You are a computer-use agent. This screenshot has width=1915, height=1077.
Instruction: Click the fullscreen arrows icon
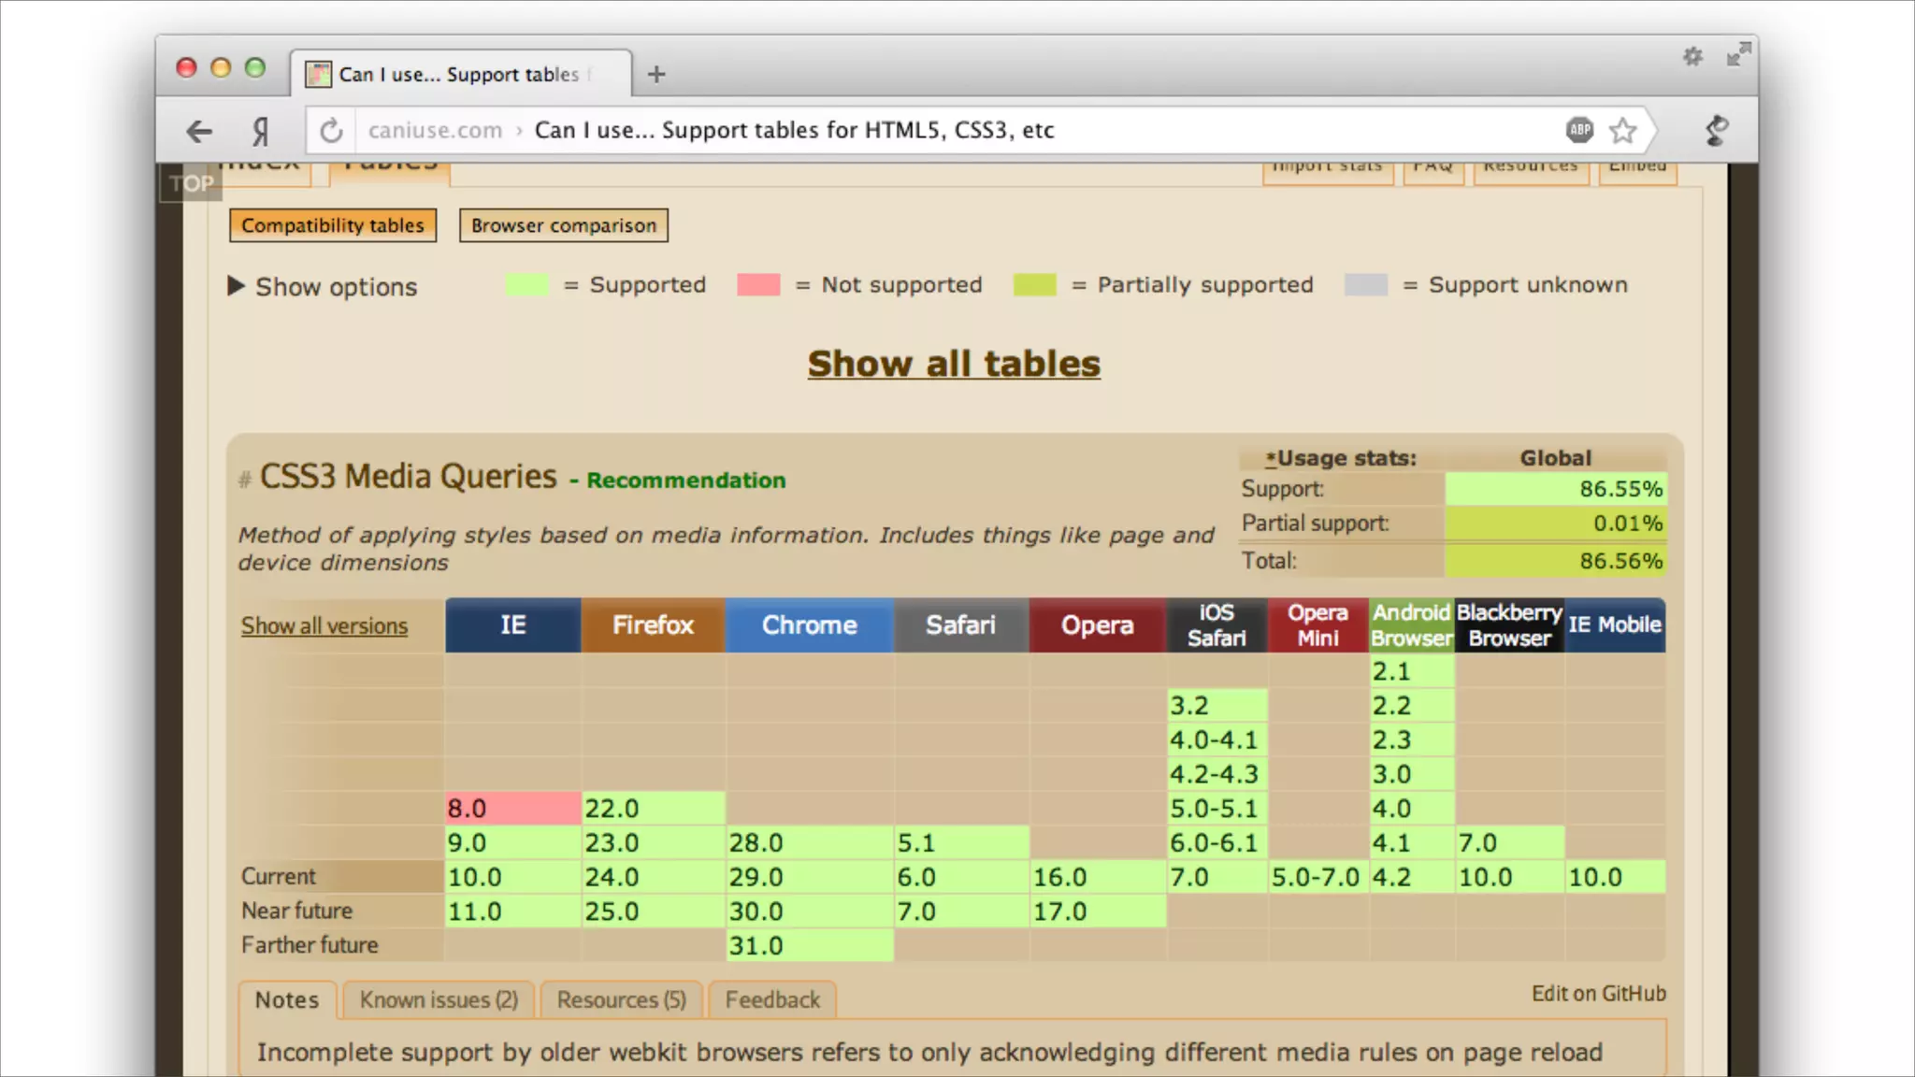tap(1738, 55)
